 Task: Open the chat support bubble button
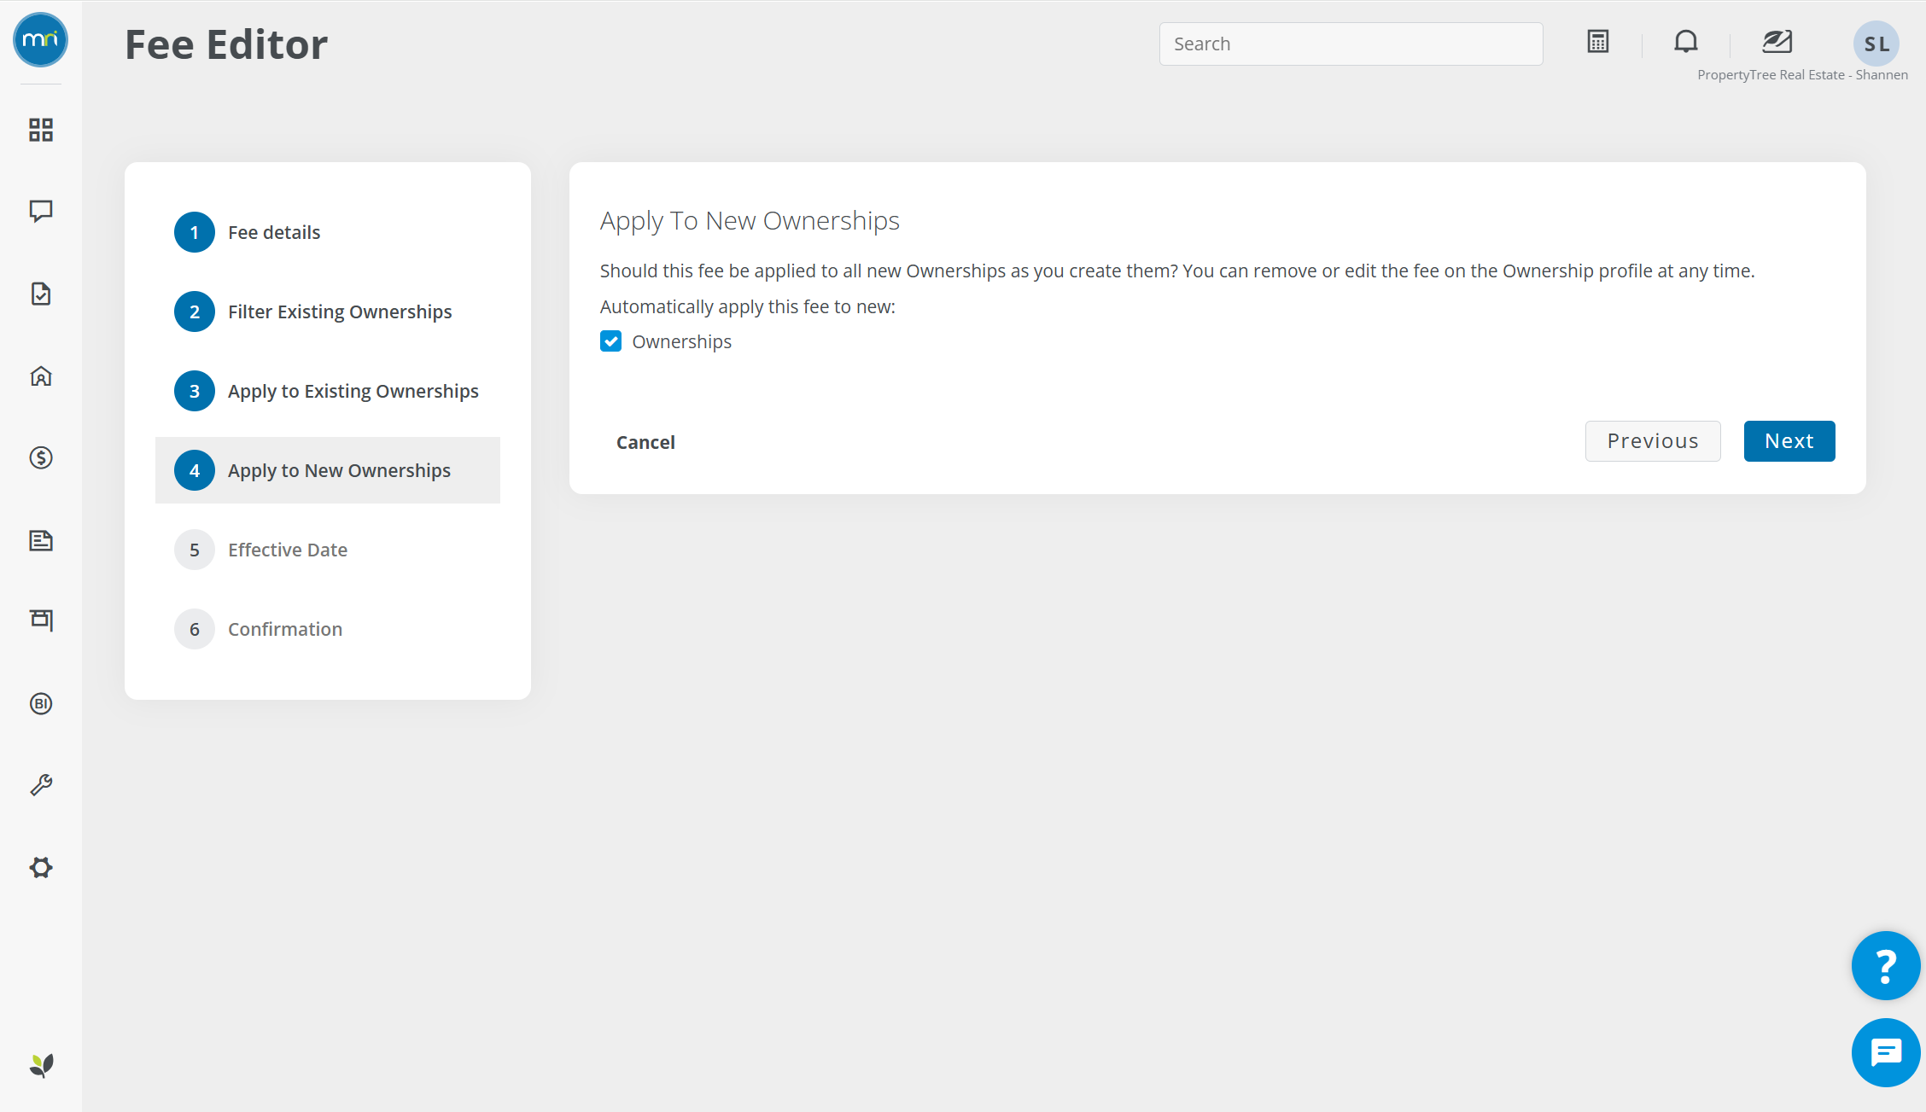click(x=1886, y=1053)
